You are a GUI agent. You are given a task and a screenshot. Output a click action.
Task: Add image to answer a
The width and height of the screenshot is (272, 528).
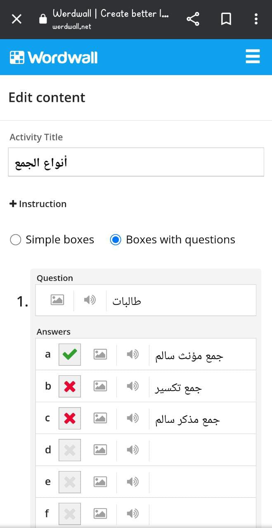(x=100, y=354)
